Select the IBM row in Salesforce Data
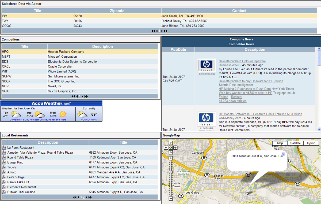The image size is (321, 204). pyautogui.click(x=159, y=16)
